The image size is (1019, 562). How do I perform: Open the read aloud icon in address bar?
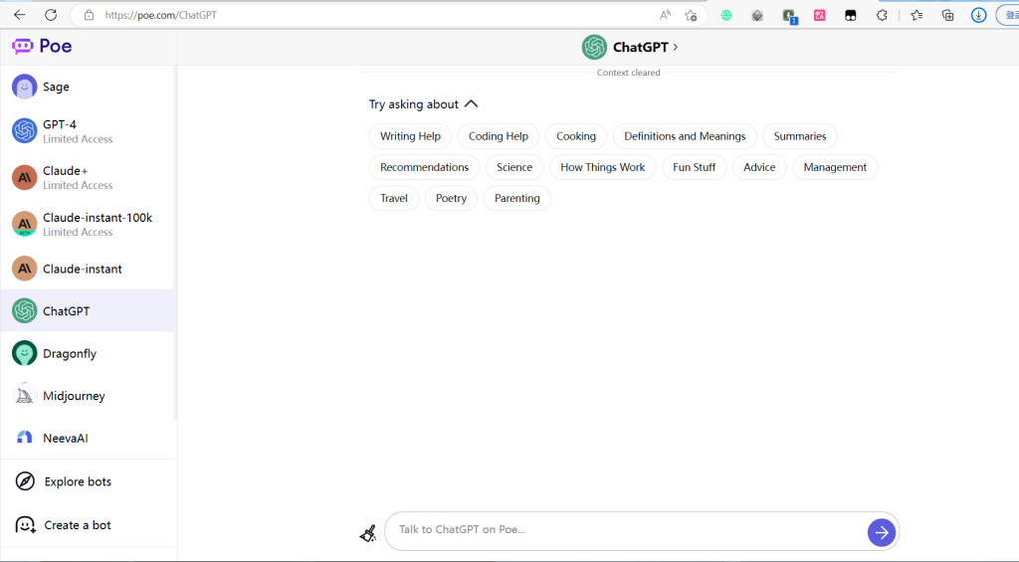click(x=665, y=15)
